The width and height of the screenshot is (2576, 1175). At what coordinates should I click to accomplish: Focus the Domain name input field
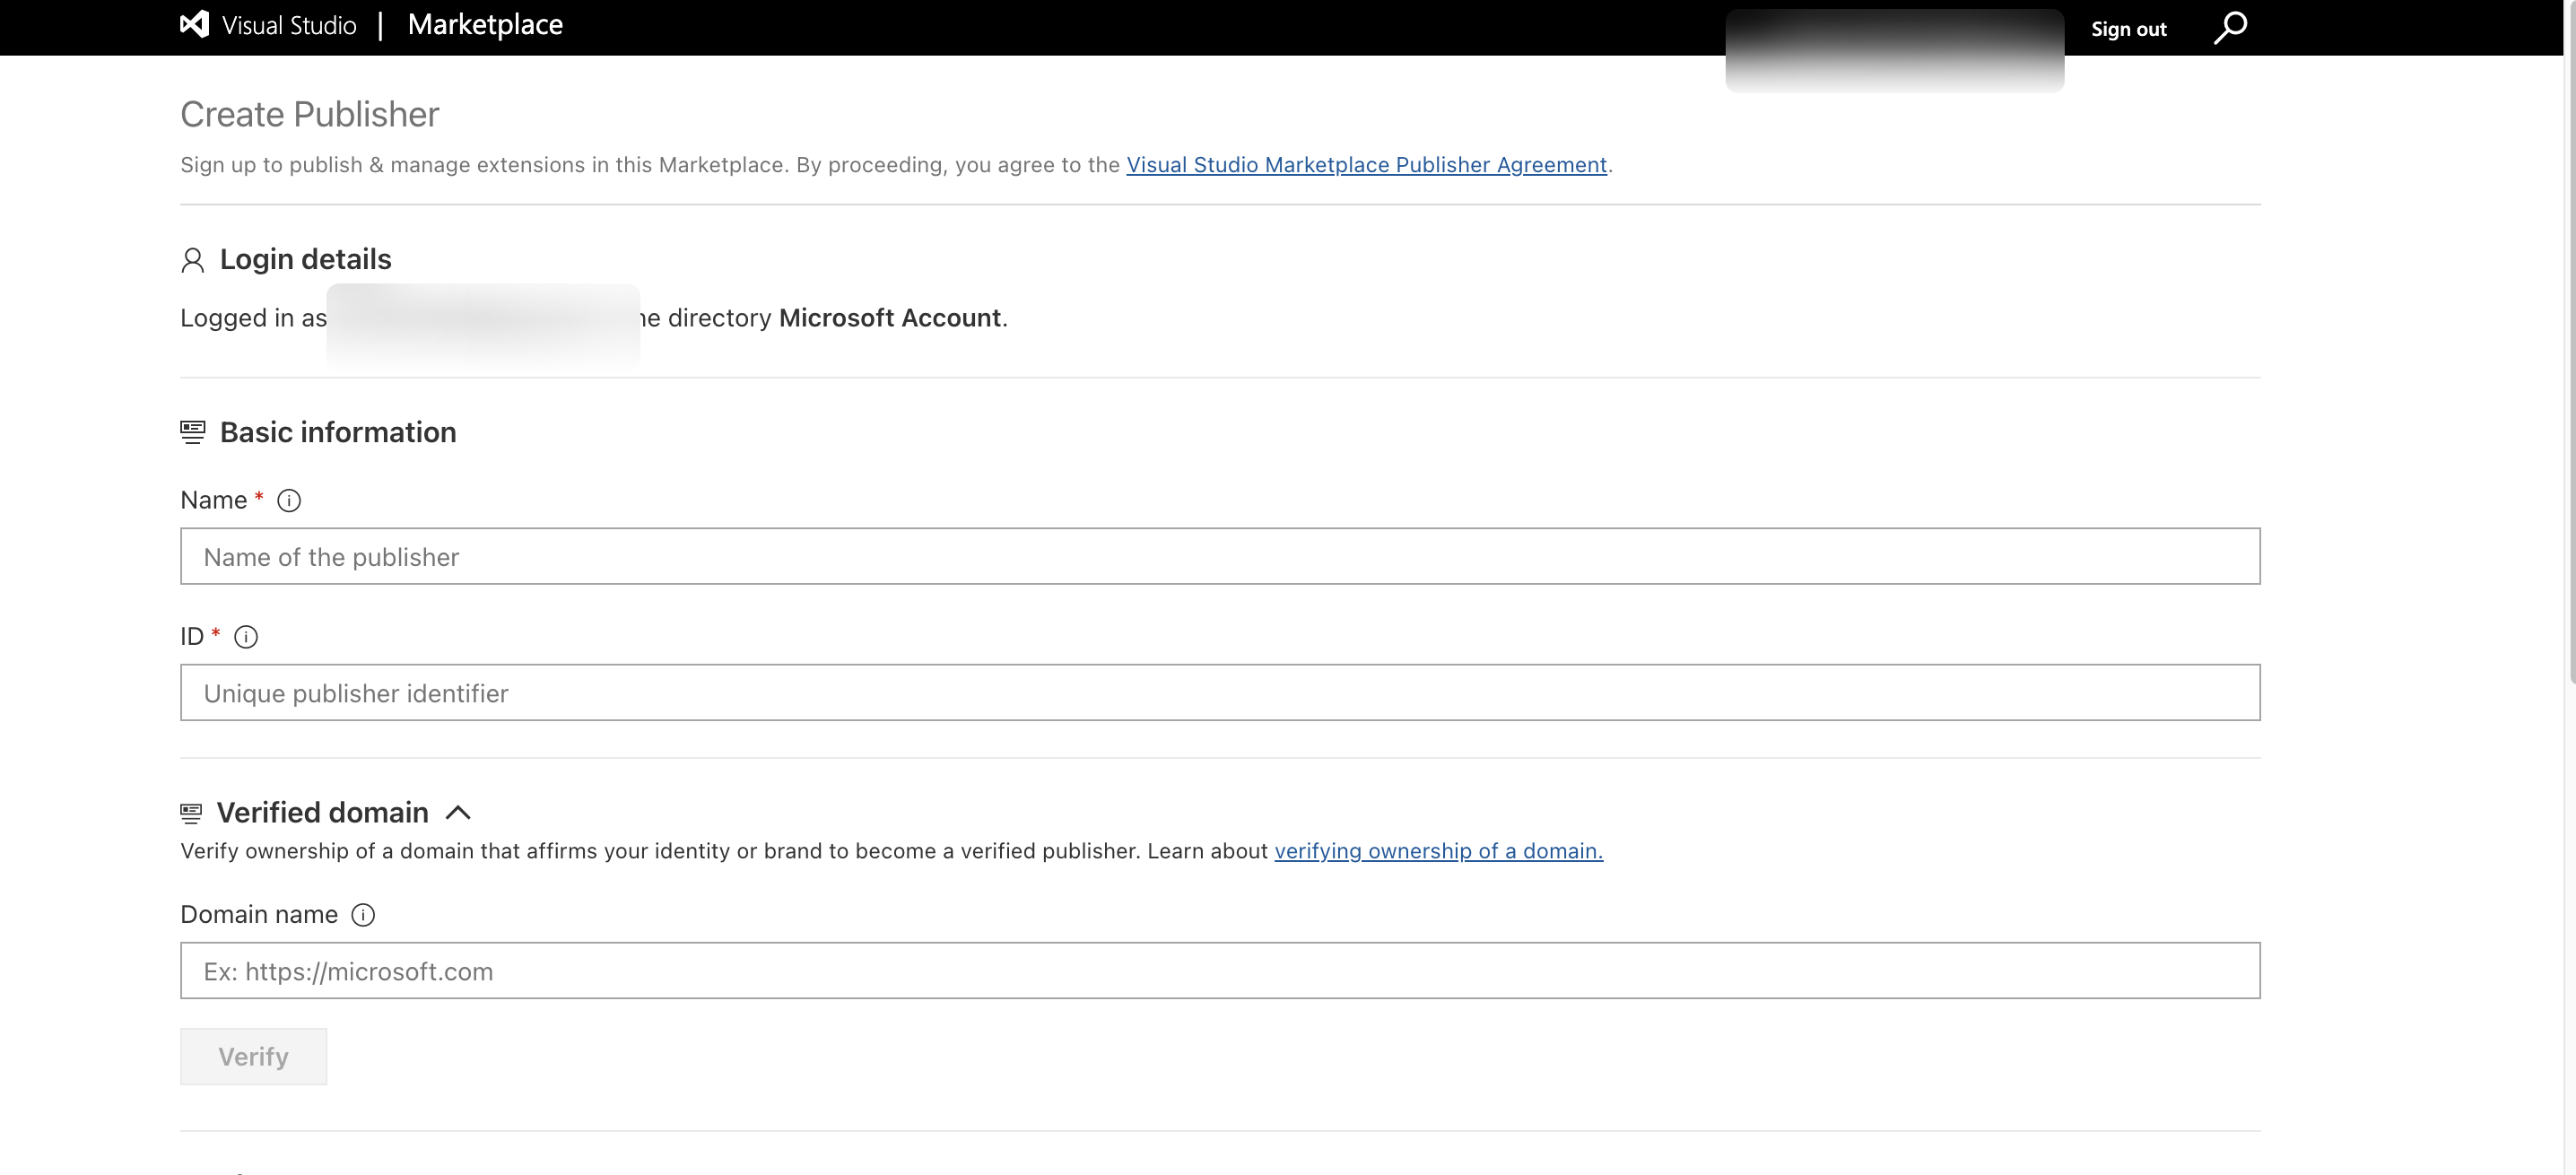[1220, 970]
